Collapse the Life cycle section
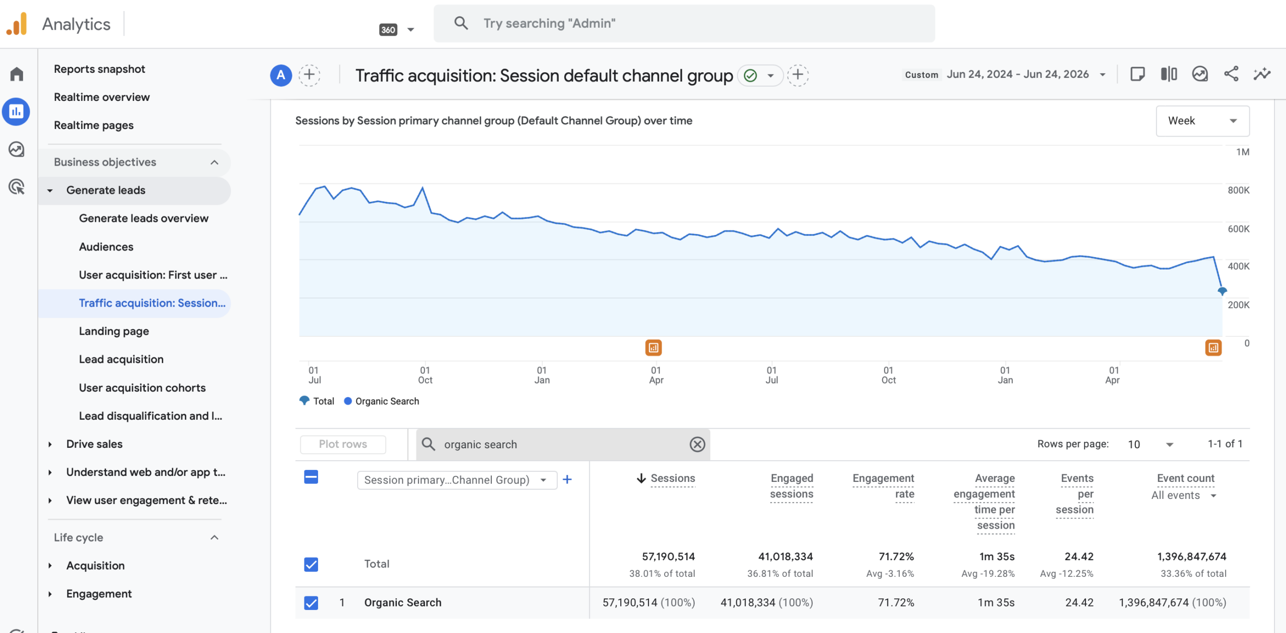This screenshot has width=1286, height=633. coord(214,538)
